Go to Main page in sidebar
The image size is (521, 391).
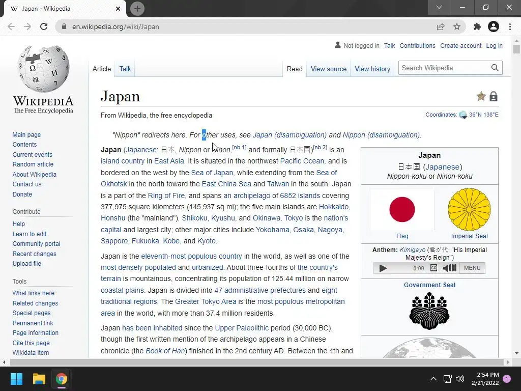26,134
